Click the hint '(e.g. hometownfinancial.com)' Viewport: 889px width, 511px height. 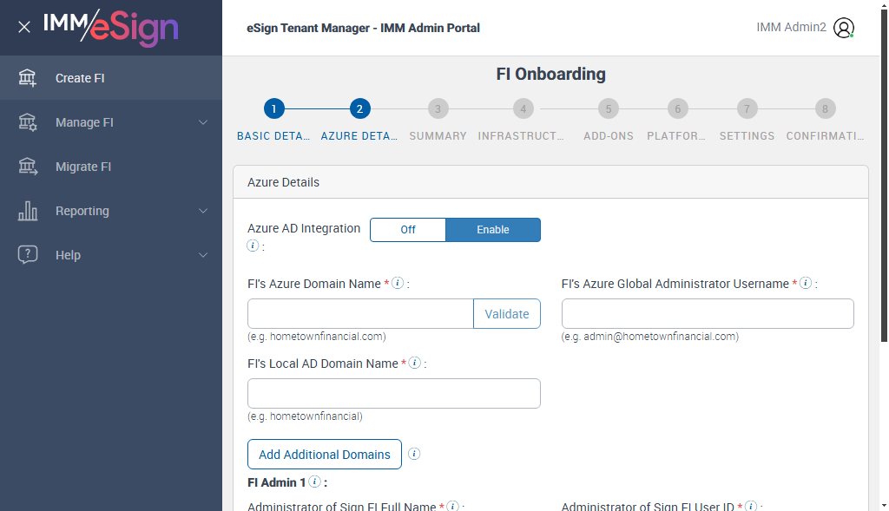(316, 336)
